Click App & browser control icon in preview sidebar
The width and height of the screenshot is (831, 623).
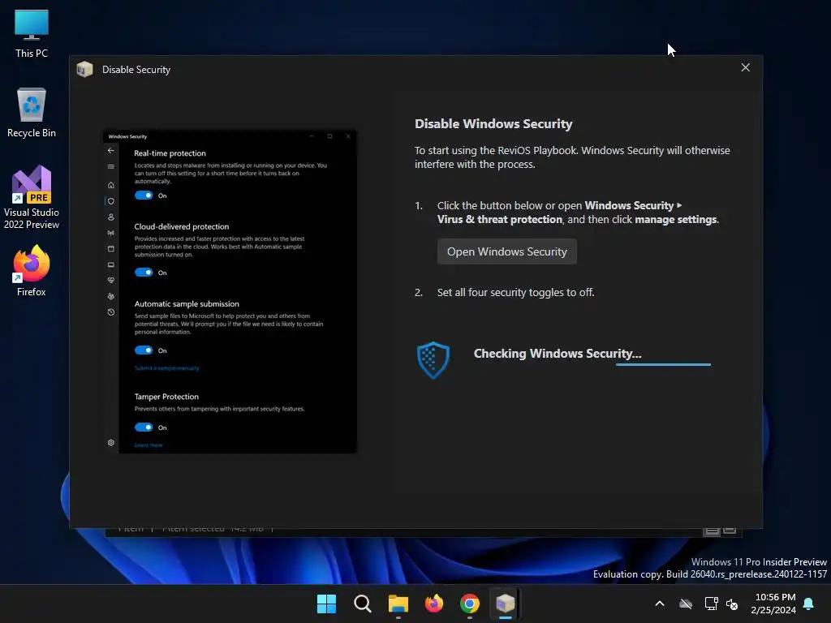pos(110,249)
